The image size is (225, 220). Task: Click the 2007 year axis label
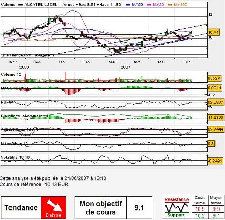pyautogui.click(x=125, y=67)
